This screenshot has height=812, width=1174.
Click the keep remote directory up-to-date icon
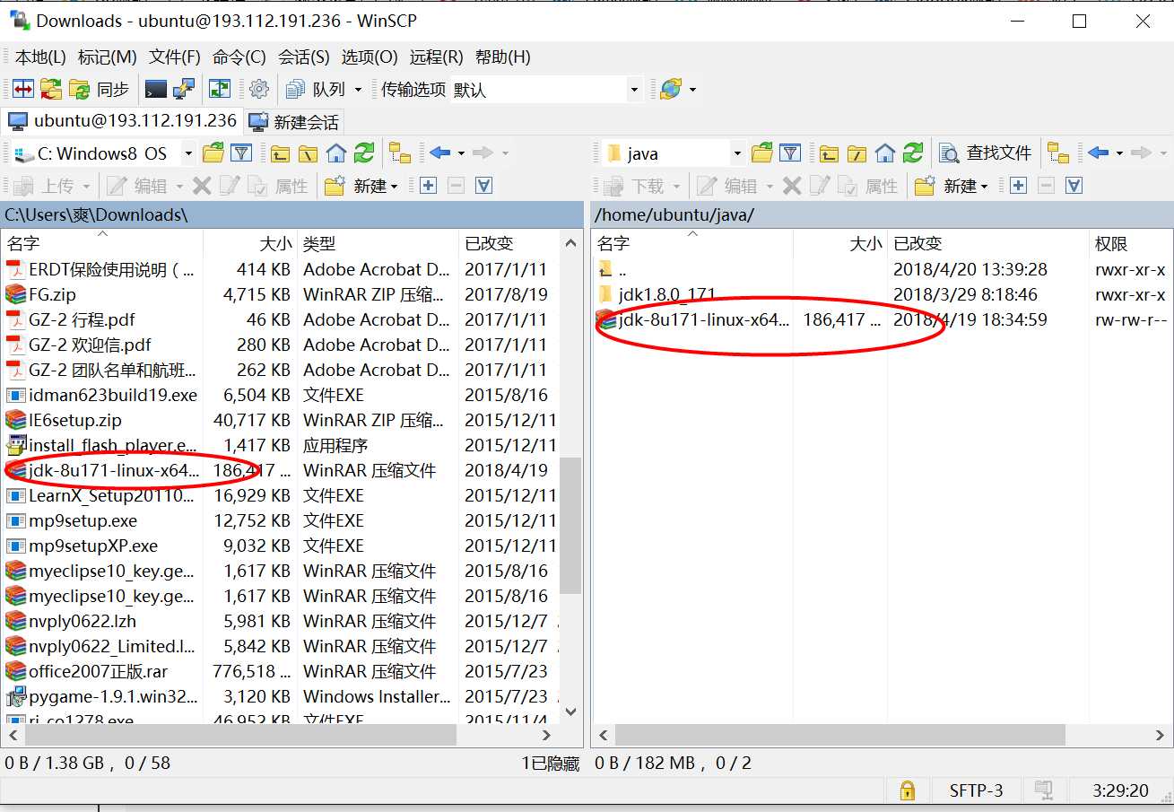(220, 89)
